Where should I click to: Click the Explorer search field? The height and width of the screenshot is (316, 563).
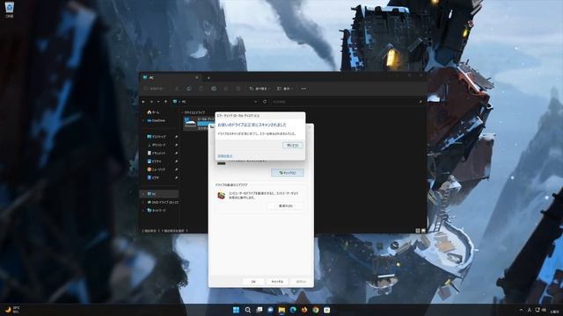click(348, 102)
